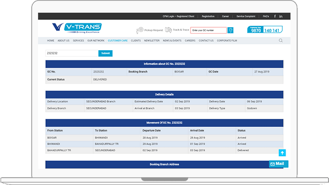Click the Submit button
Image resolution: width=329 pixels, height=185 pixels.
click(x=105, y=53)
